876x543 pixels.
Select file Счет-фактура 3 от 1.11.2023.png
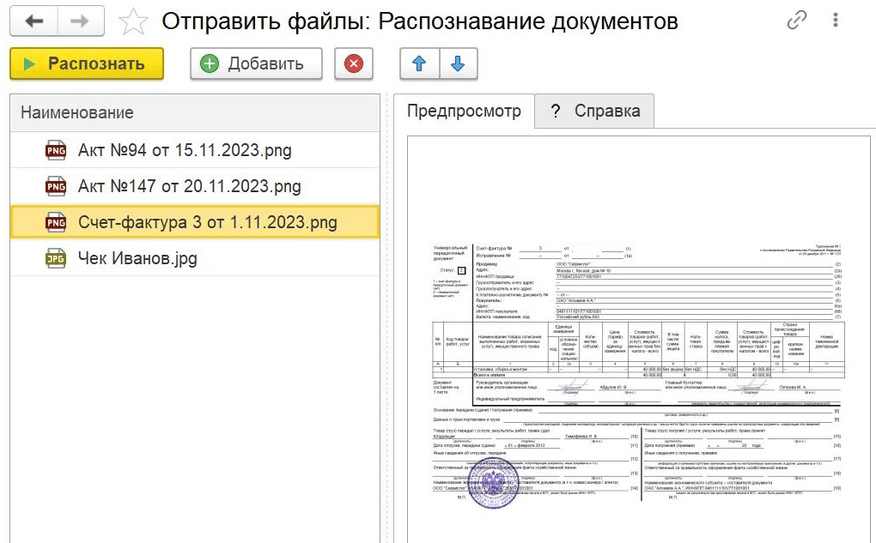(194, 222)
